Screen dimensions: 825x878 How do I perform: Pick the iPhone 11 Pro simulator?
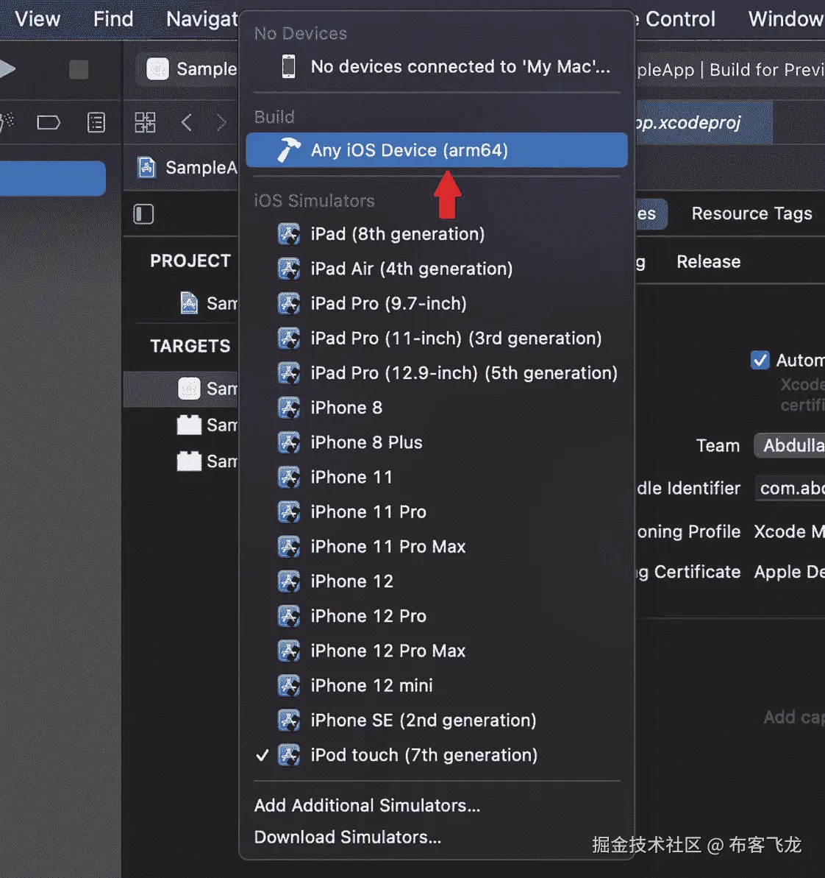436,511
